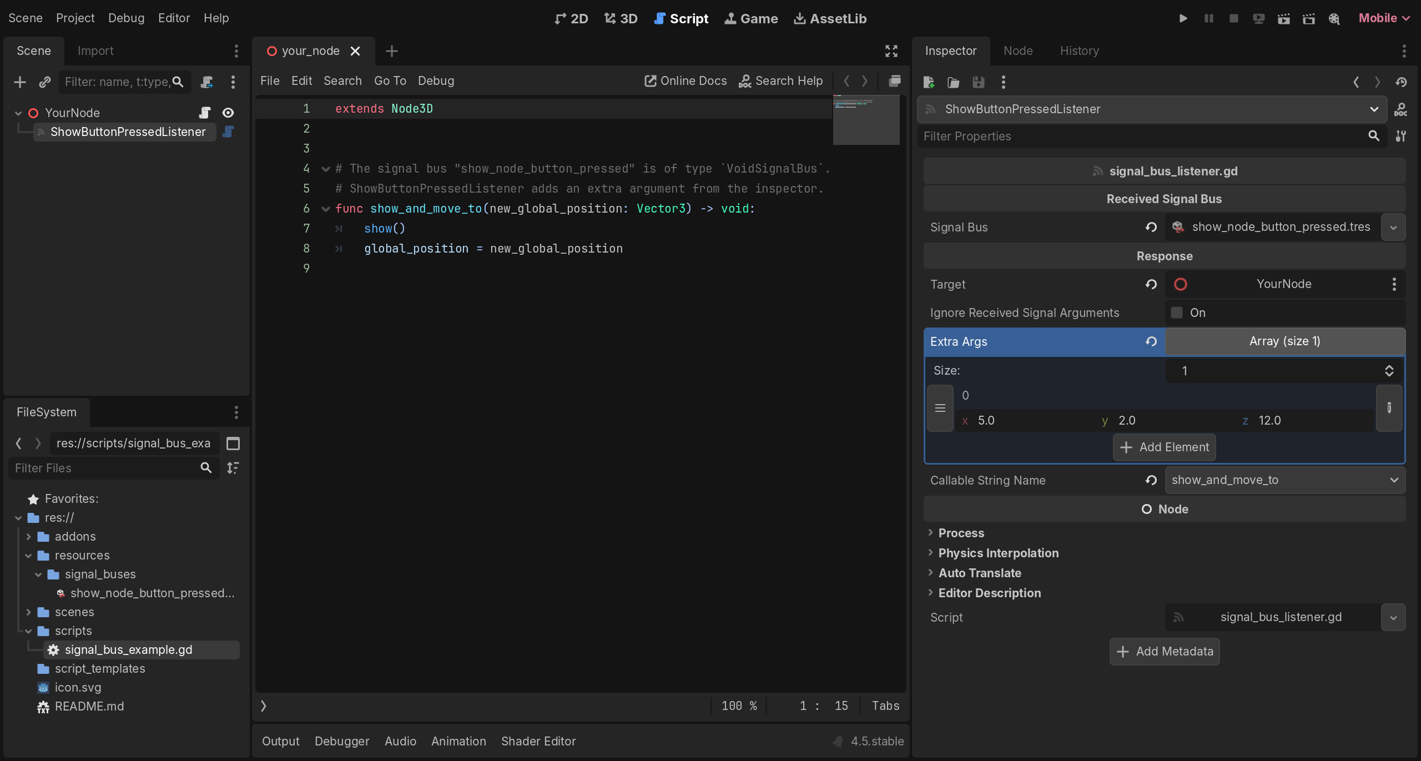The width and height of the screenshot is (1421, 761).
Task: Open the Callable String Name dropdown
Action: [x=1284, y=480]
